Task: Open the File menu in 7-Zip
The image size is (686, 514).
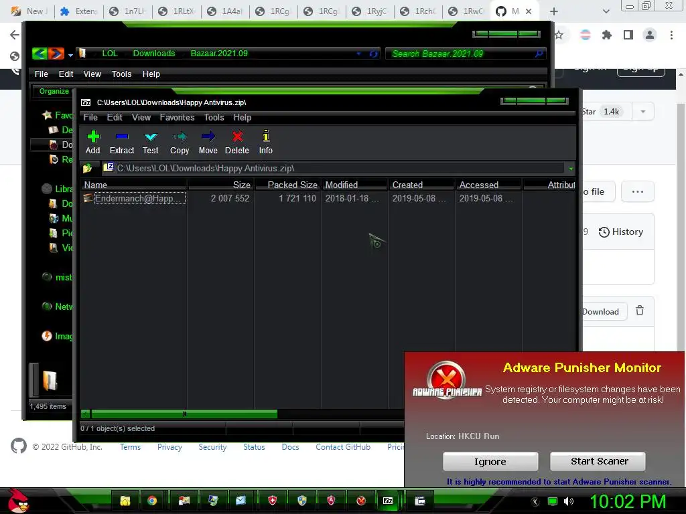Action: click(90, 118)
